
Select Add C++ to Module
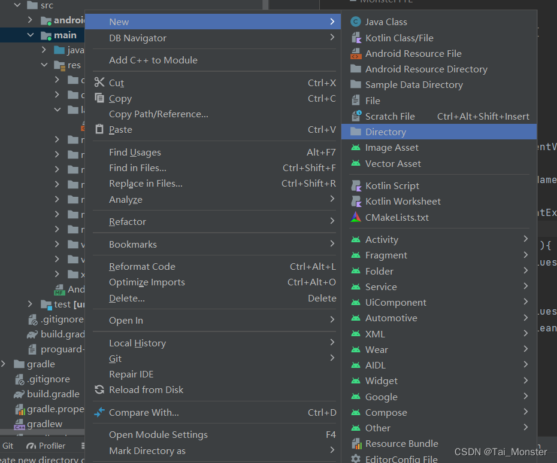[x=213, y=60]
